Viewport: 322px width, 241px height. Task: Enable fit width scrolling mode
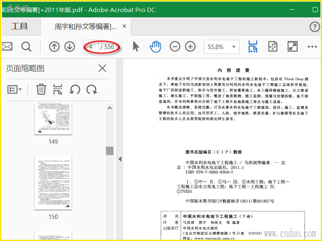click(253, 47)
